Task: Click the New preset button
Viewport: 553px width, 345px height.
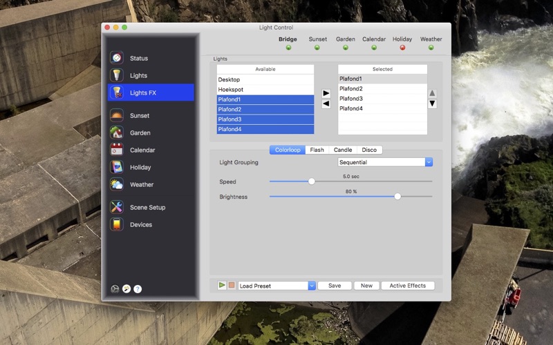Action: click(366, 286)
